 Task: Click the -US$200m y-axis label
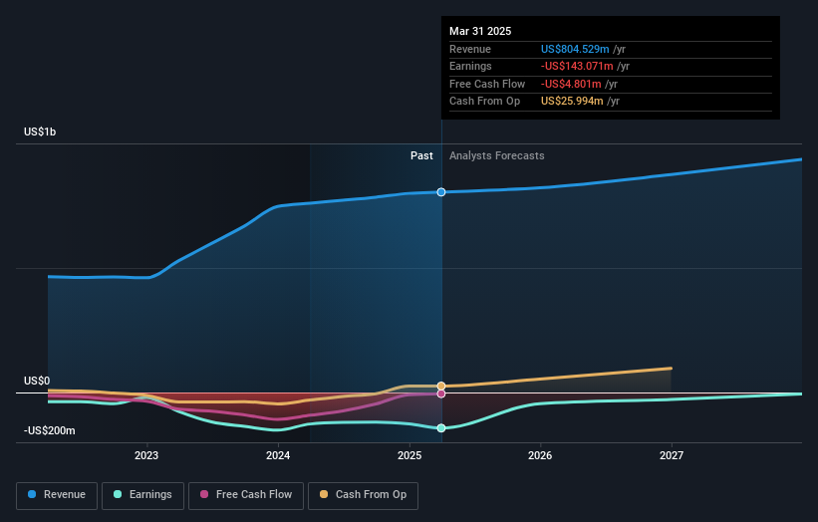50,430
